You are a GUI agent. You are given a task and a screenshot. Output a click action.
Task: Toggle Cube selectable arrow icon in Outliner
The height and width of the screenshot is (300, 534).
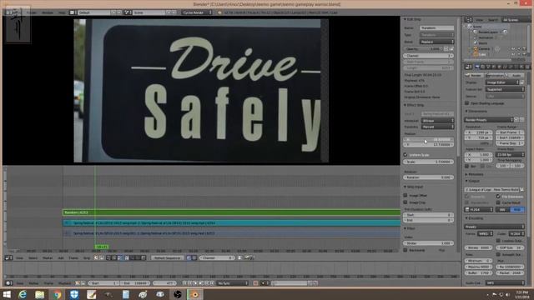pyautogui.click(x=519, y=54)
